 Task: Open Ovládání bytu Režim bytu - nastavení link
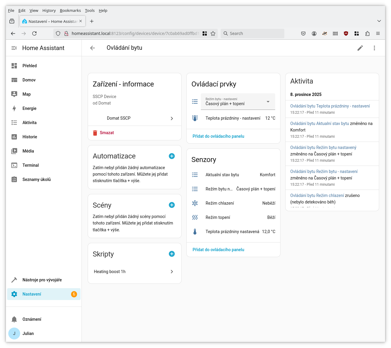pyautogui.click(x=324, y=171)
